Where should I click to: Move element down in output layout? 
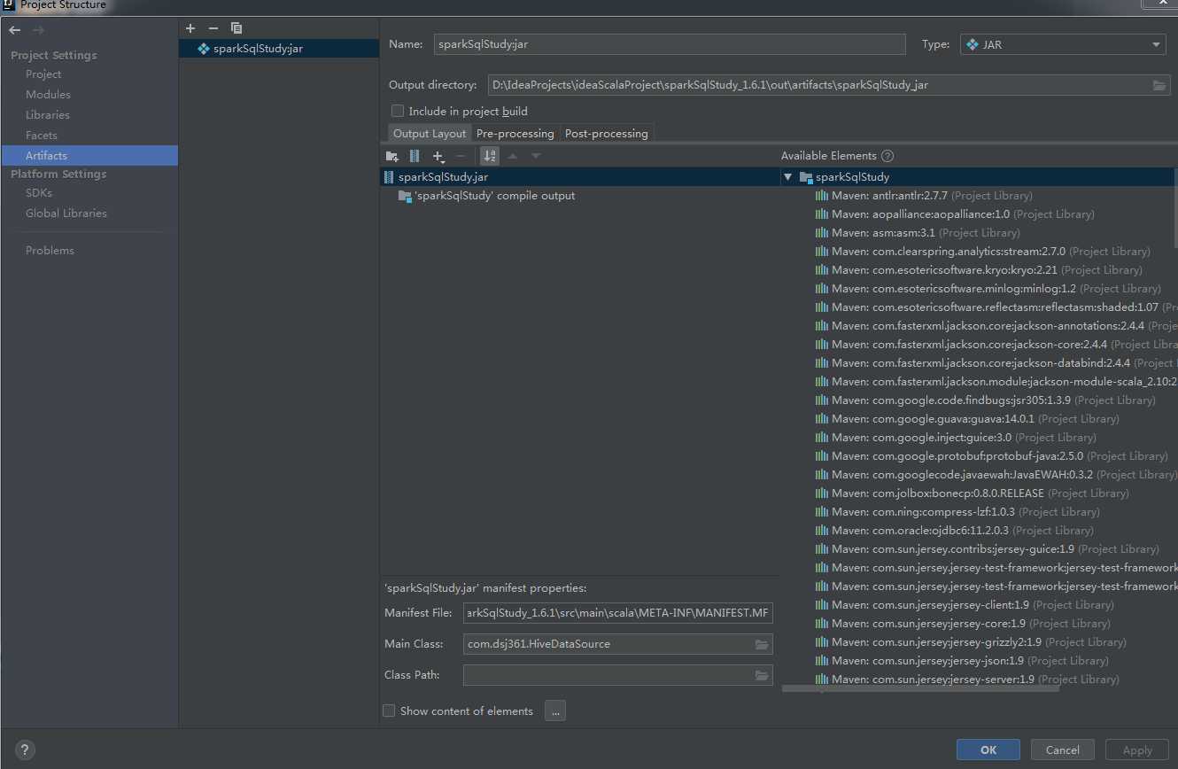tap(535, 156)
